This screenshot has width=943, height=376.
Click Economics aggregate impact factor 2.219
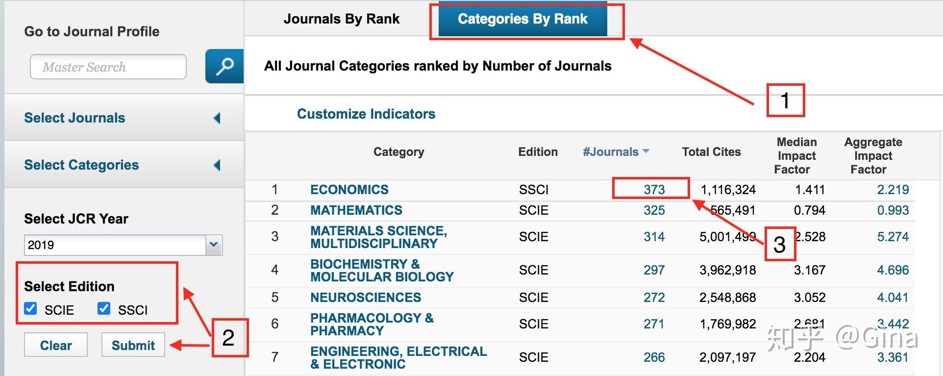[x=893, y=190]
